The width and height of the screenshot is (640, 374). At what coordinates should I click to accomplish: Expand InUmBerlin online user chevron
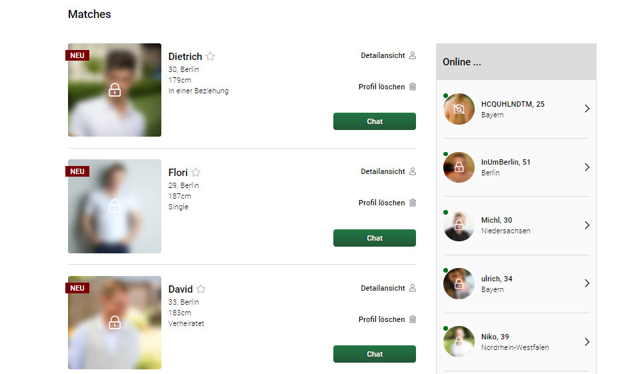click(x=587, y=167)
